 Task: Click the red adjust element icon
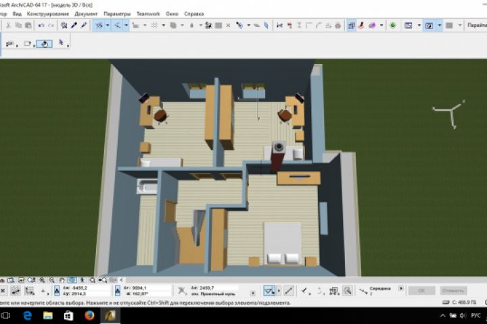289,26
